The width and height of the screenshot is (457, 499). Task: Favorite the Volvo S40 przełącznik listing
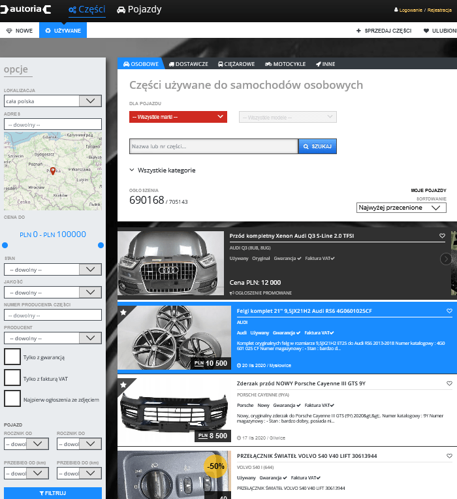coord(449,456)
